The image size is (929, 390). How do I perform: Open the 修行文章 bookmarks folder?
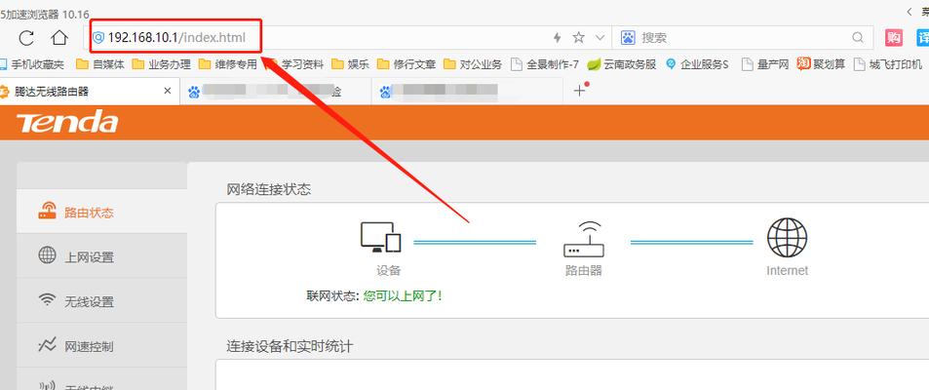[406, 64]
